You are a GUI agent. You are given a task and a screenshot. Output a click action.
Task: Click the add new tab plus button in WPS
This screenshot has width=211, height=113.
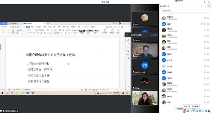coord(48,24)
